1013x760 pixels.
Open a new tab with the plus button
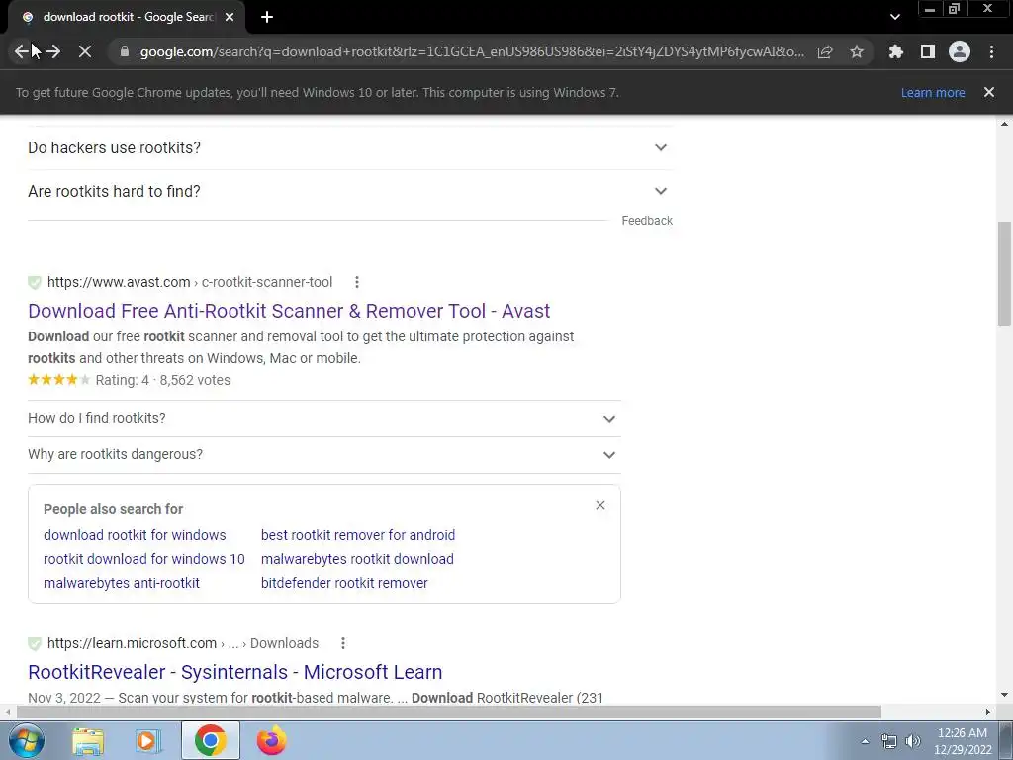point(267,17)
